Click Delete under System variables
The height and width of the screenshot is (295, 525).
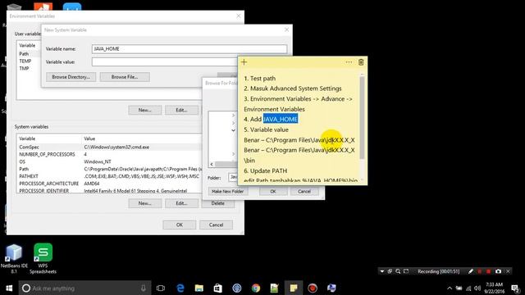[218, 203]
